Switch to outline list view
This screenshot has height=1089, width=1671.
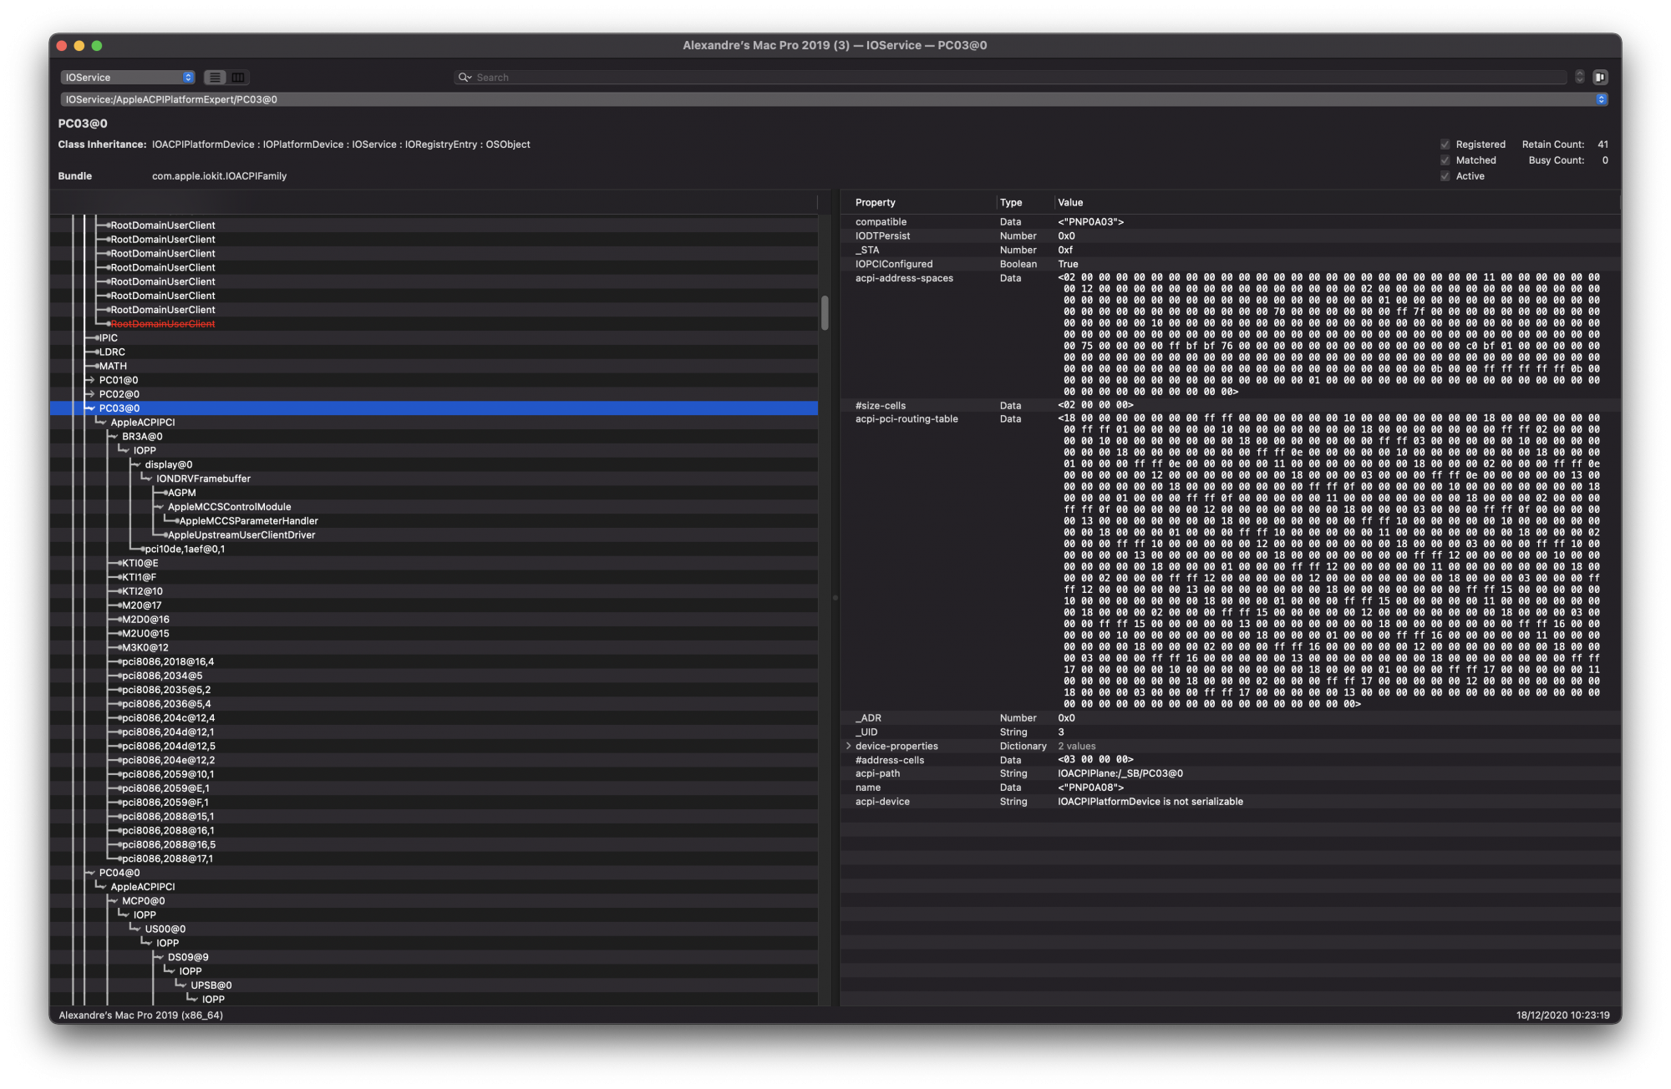[x=216, y=78]
